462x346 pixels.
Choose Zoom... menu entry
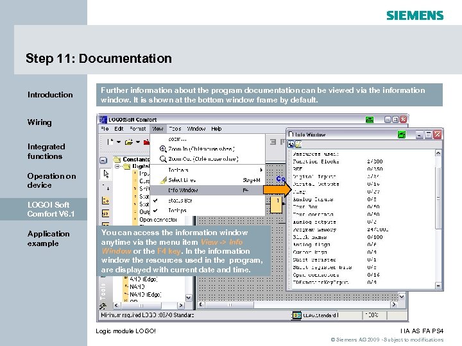point(207,139)
